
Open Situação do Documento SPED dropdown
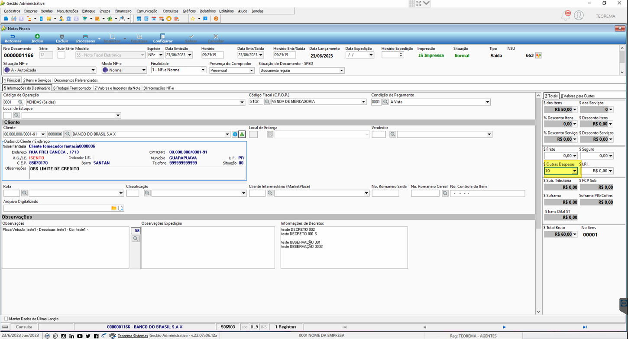(341, 71)
